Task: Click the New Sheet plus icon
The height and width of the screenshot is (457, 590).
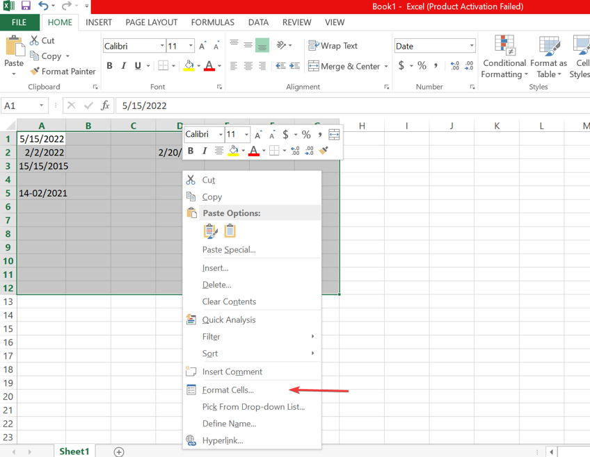Action: [x=119, y=451]
